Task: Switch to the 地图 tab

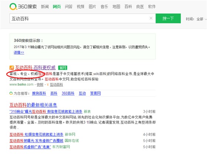Action: pyautogui.click(x=116, y=6)
